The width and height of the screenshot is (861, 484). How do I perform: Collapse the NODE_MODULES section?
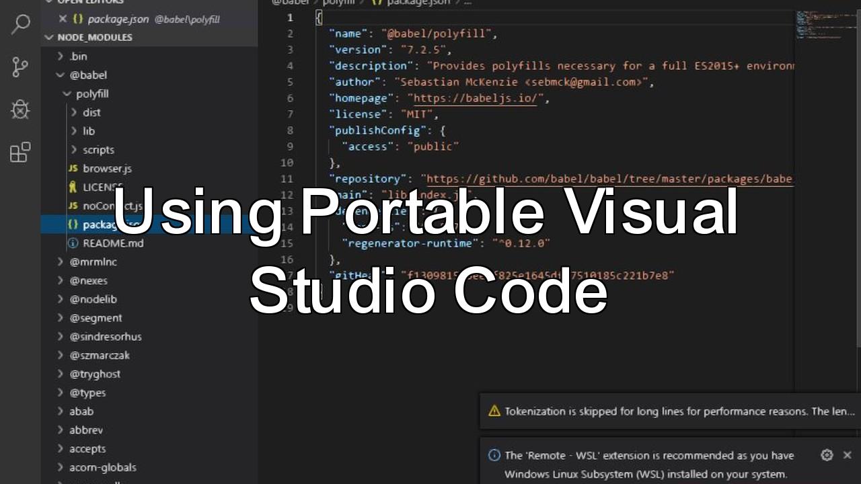pos(49,38)
